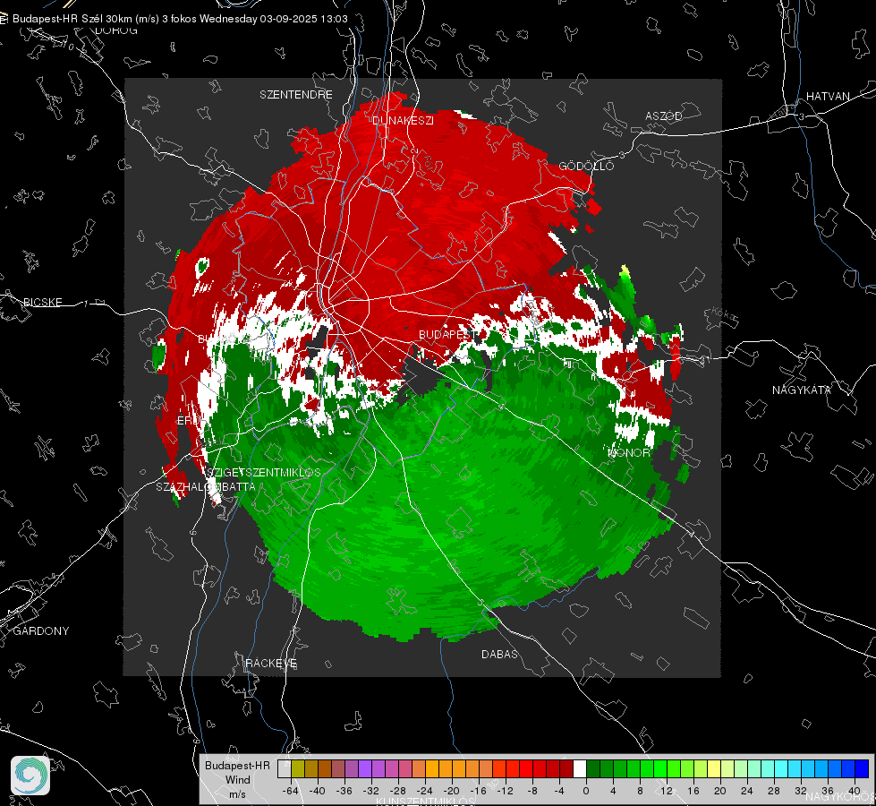The image size is (876, 806).
Task: Pick the olive swatch above the -64 label
Action: point(297,769)
